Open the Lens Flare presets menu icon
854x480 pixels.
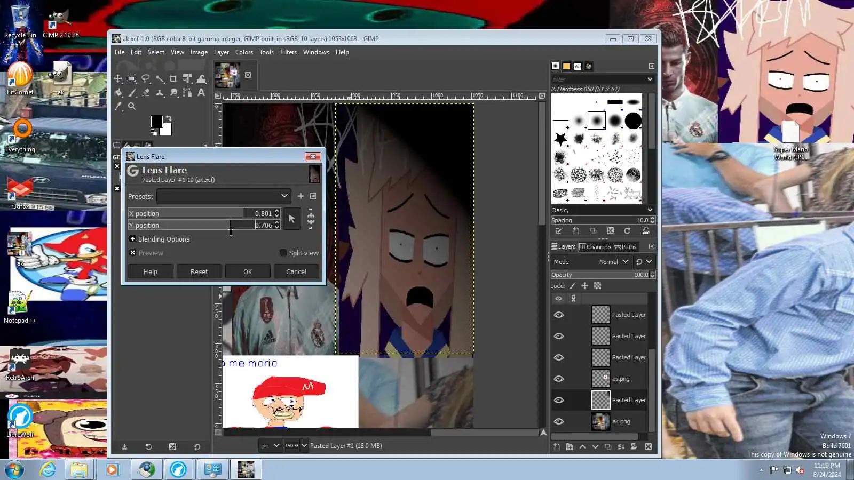pyautogui.click(x=313, y=196)
